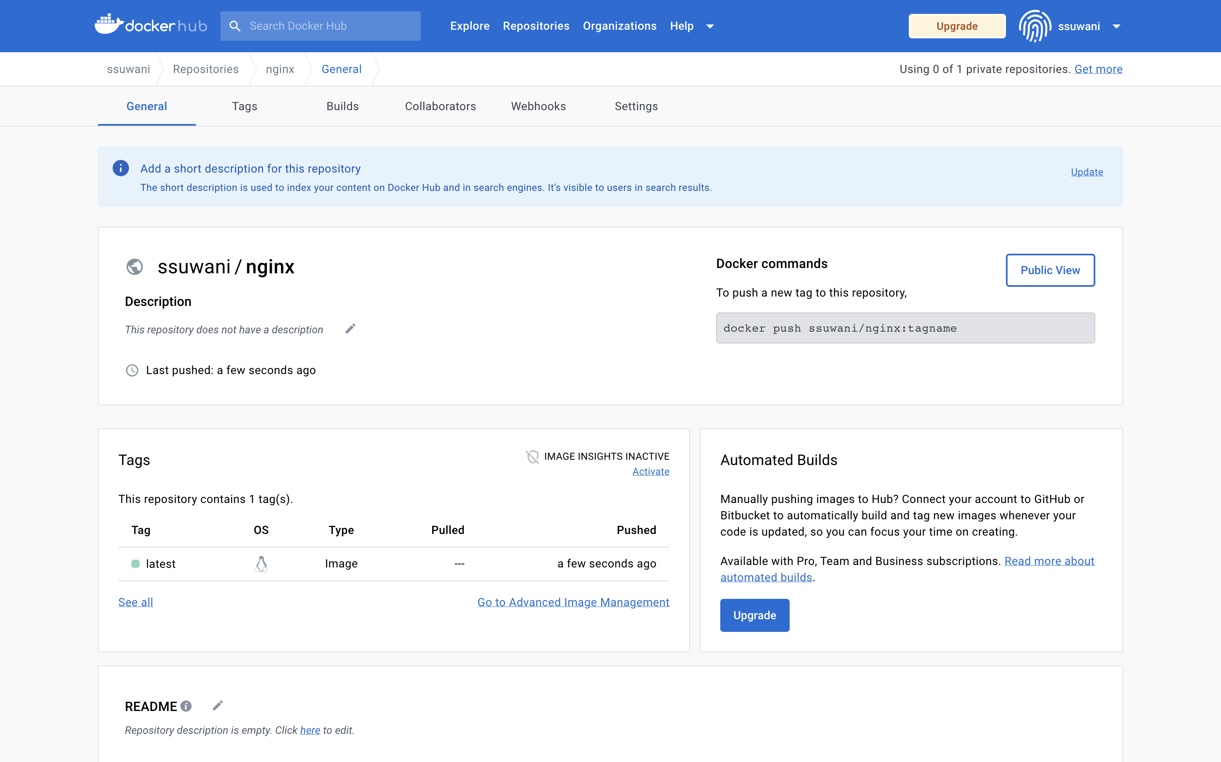Open Explore in the top navigation
The width and height of the screenshot is (1221, 762).
470,26
